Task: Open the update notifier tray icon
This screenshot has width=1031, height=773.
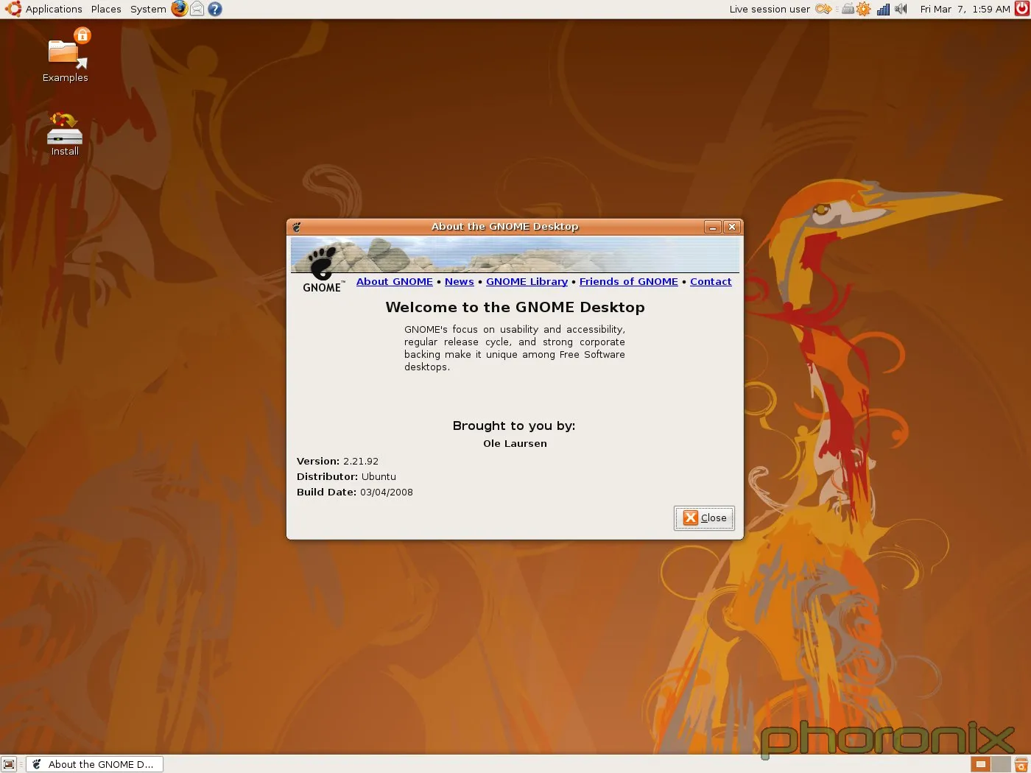Action: (864, 9)
